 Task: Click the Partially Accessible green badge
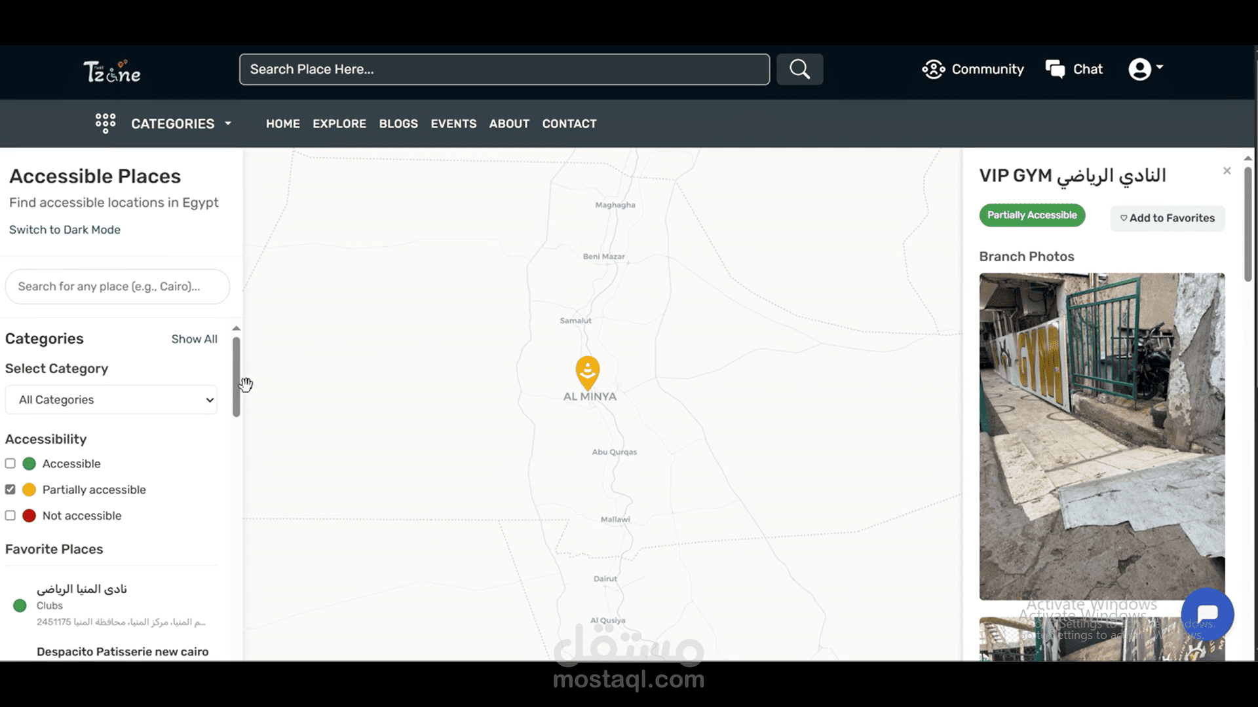pos(1032,215)
